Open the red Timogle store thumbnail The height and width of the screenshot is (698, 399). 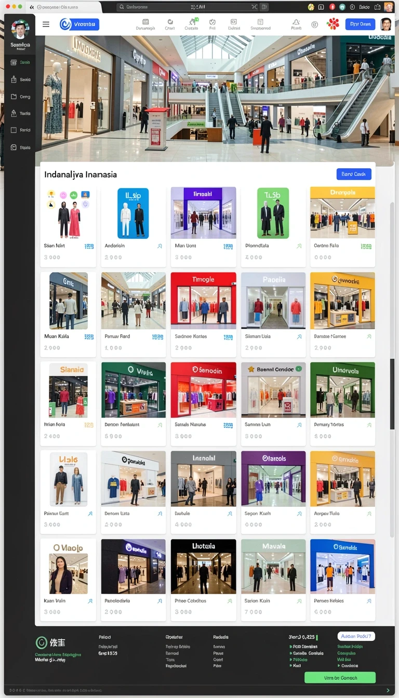[203, 301]
